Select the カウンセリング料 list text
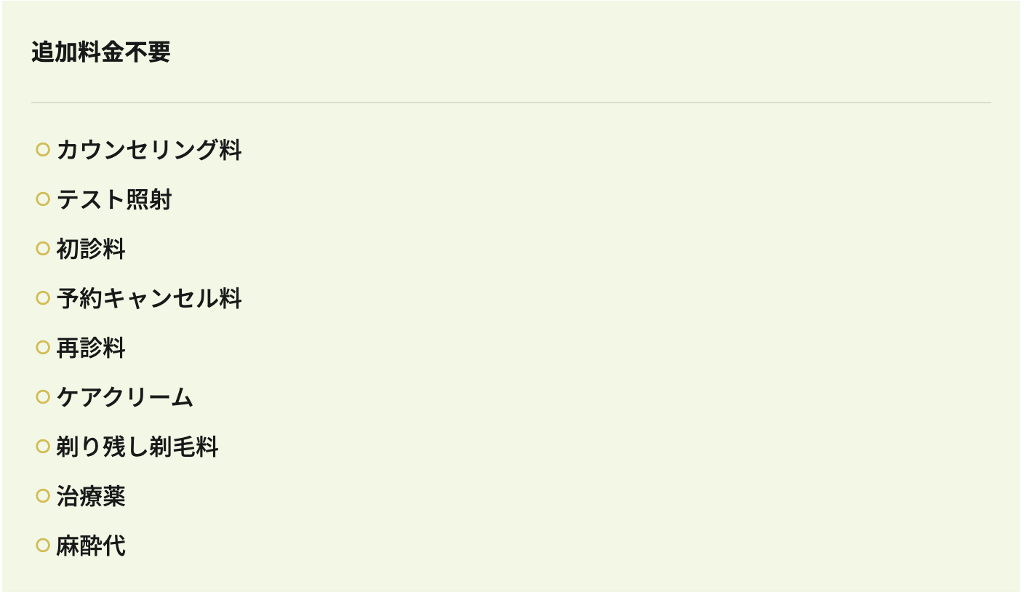This screenshot has width=1024, height=595. point(149,150)
